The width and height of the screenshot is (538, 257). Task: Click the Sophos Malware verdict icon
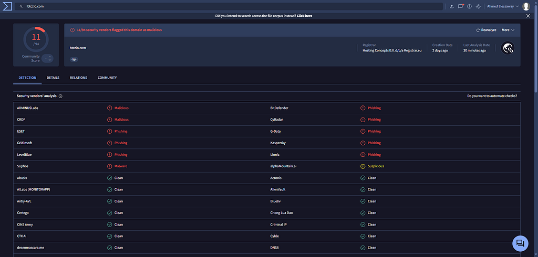click(x=109, y=166)
